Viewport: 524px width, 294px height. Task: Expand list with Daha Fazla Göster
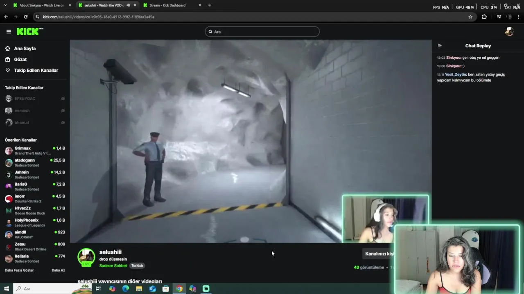[x=19, y=270]
